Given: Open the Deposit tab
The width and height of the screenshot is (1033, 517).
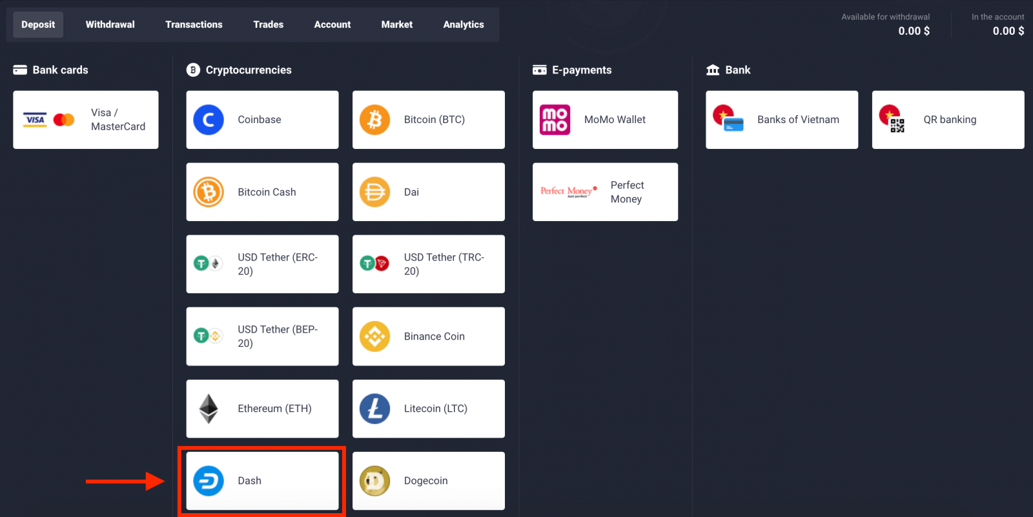Looking at the screenshot, I should coord(38,24).
